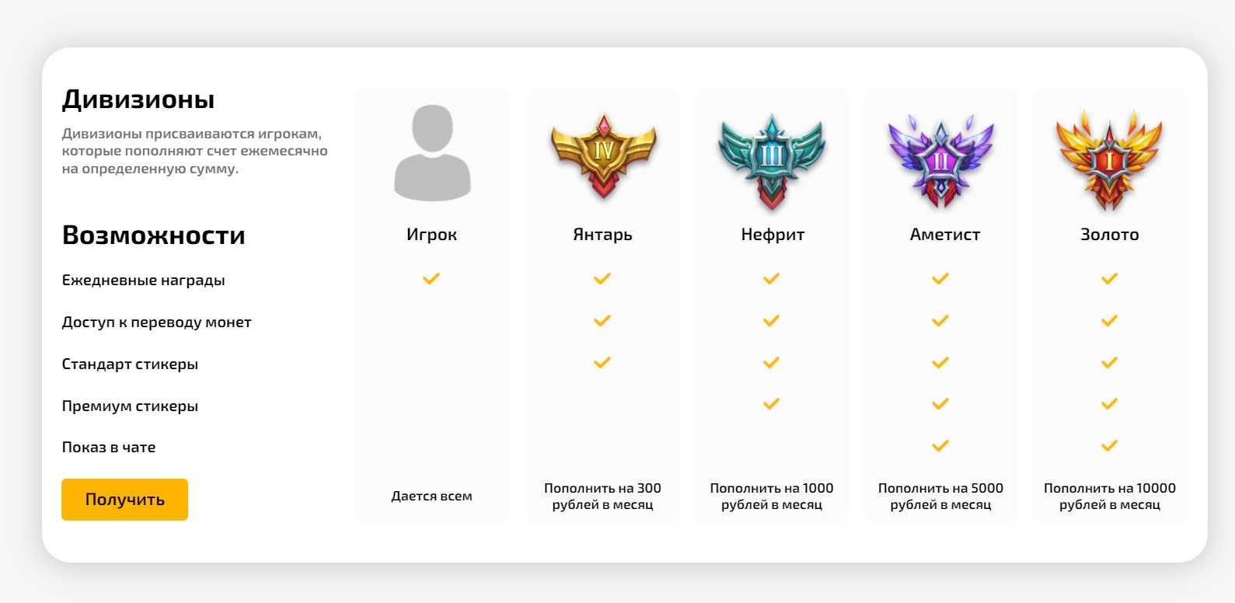This screenshot has height=603, width=1235.
Task: Click the Доступ к переводу монет checkmark under Янтарь
Action: click(x=602, y=320)
